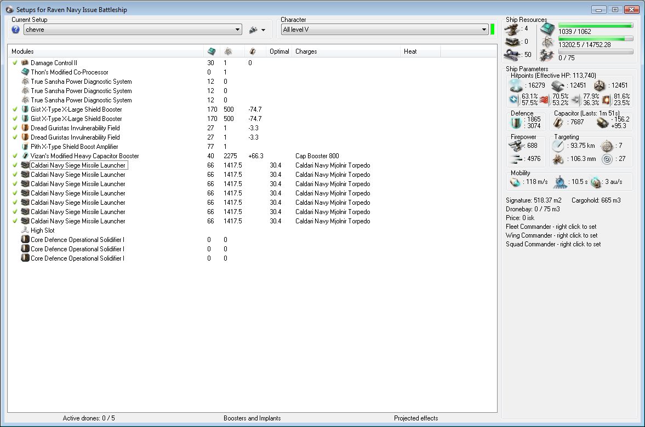Click the capacitor recharge icon showing -156.2
Image resolution: width=645 pixels, height=427 pixels.
tap(603, 123)
